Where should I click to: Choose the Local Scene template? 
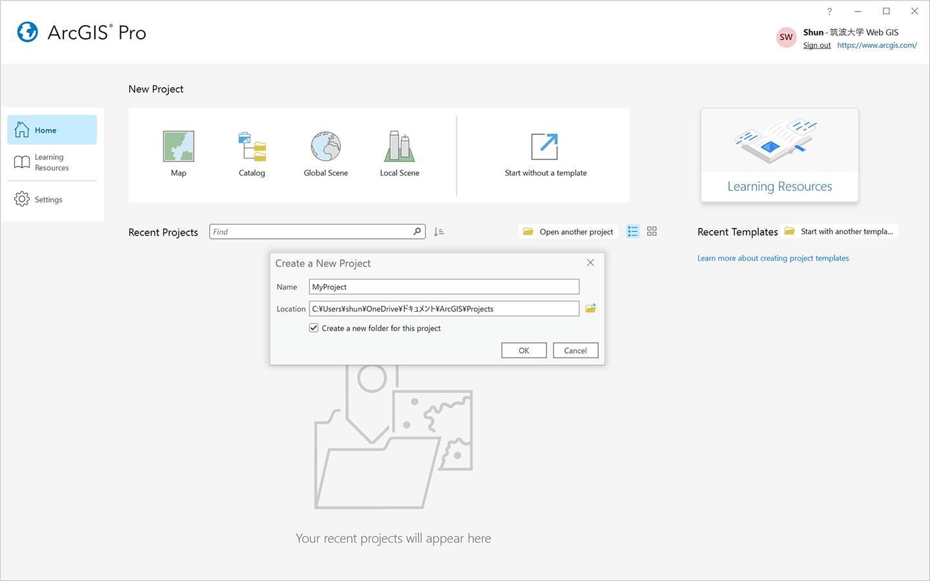point(400,154)
